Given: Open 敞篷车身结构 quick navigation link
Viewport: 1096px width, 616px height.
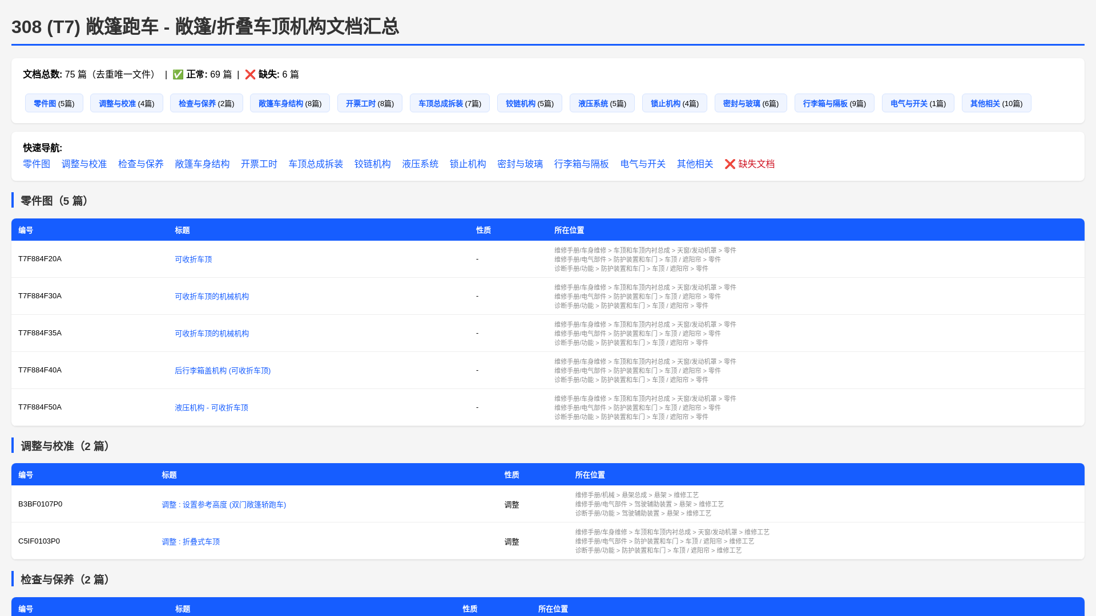Looking at the screenshot, I should (202, 164).
